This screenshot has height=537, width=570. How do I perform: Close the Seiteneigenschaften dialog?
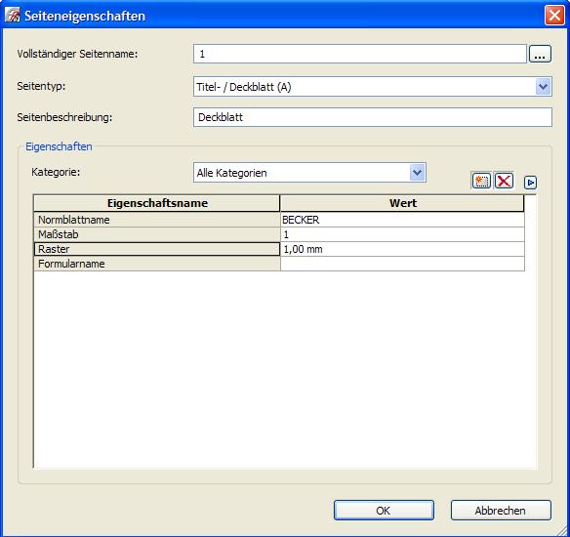[x=554, y=16]
